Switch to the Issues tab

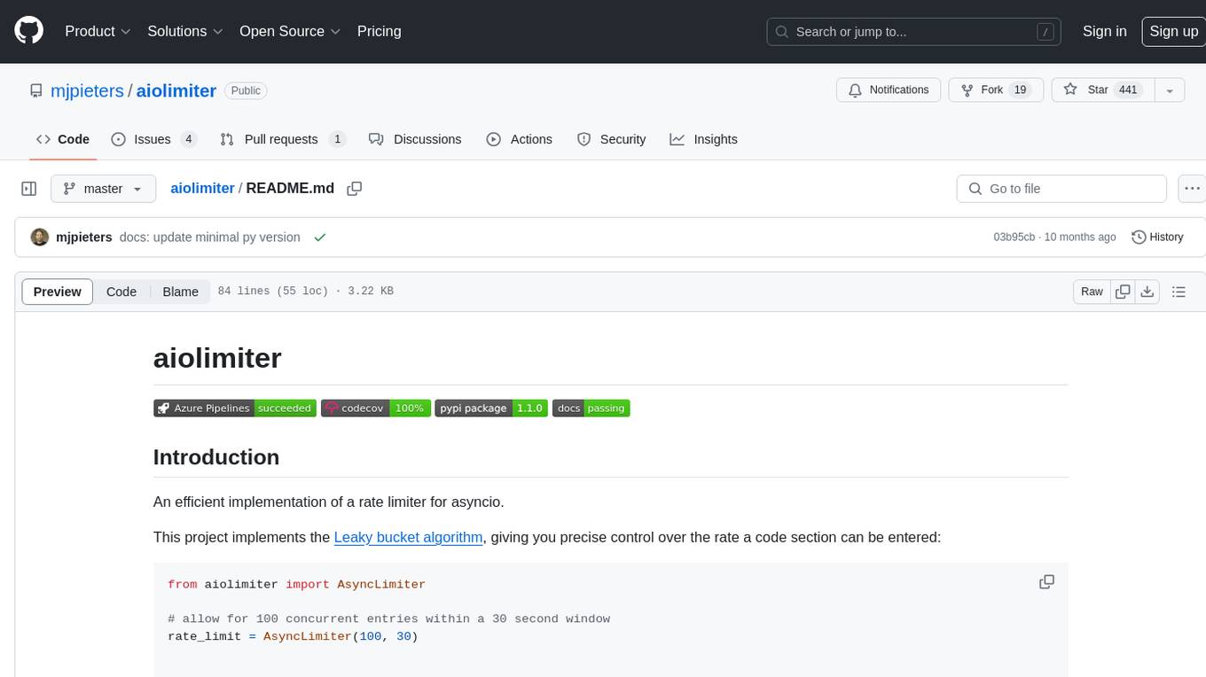pos(154,139)
